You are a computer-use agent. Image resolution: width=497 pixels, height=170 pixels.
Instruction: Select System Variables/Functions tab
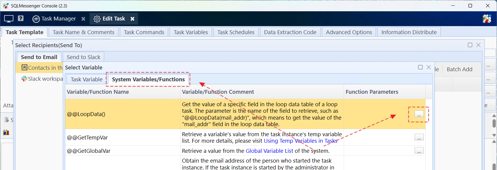tap(148, 79)
